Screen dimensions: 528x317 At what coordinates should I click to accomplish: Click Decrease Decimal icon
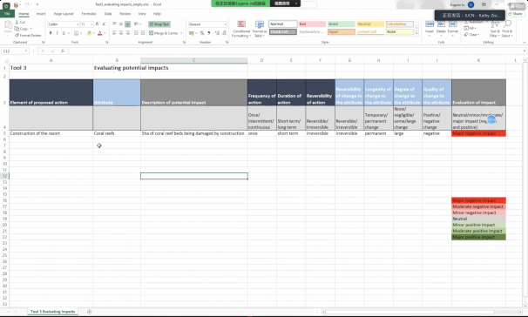(224, 33)
